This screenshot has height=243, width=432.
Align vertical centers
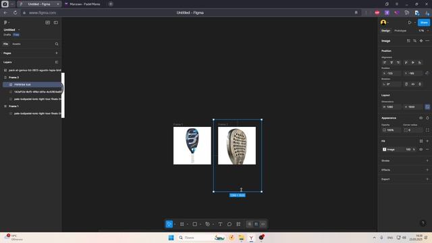(412, 63)
